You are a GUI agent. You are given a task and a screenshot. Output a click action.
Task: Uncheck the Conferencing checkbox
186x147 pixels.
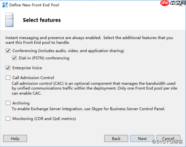pos(8,51)
